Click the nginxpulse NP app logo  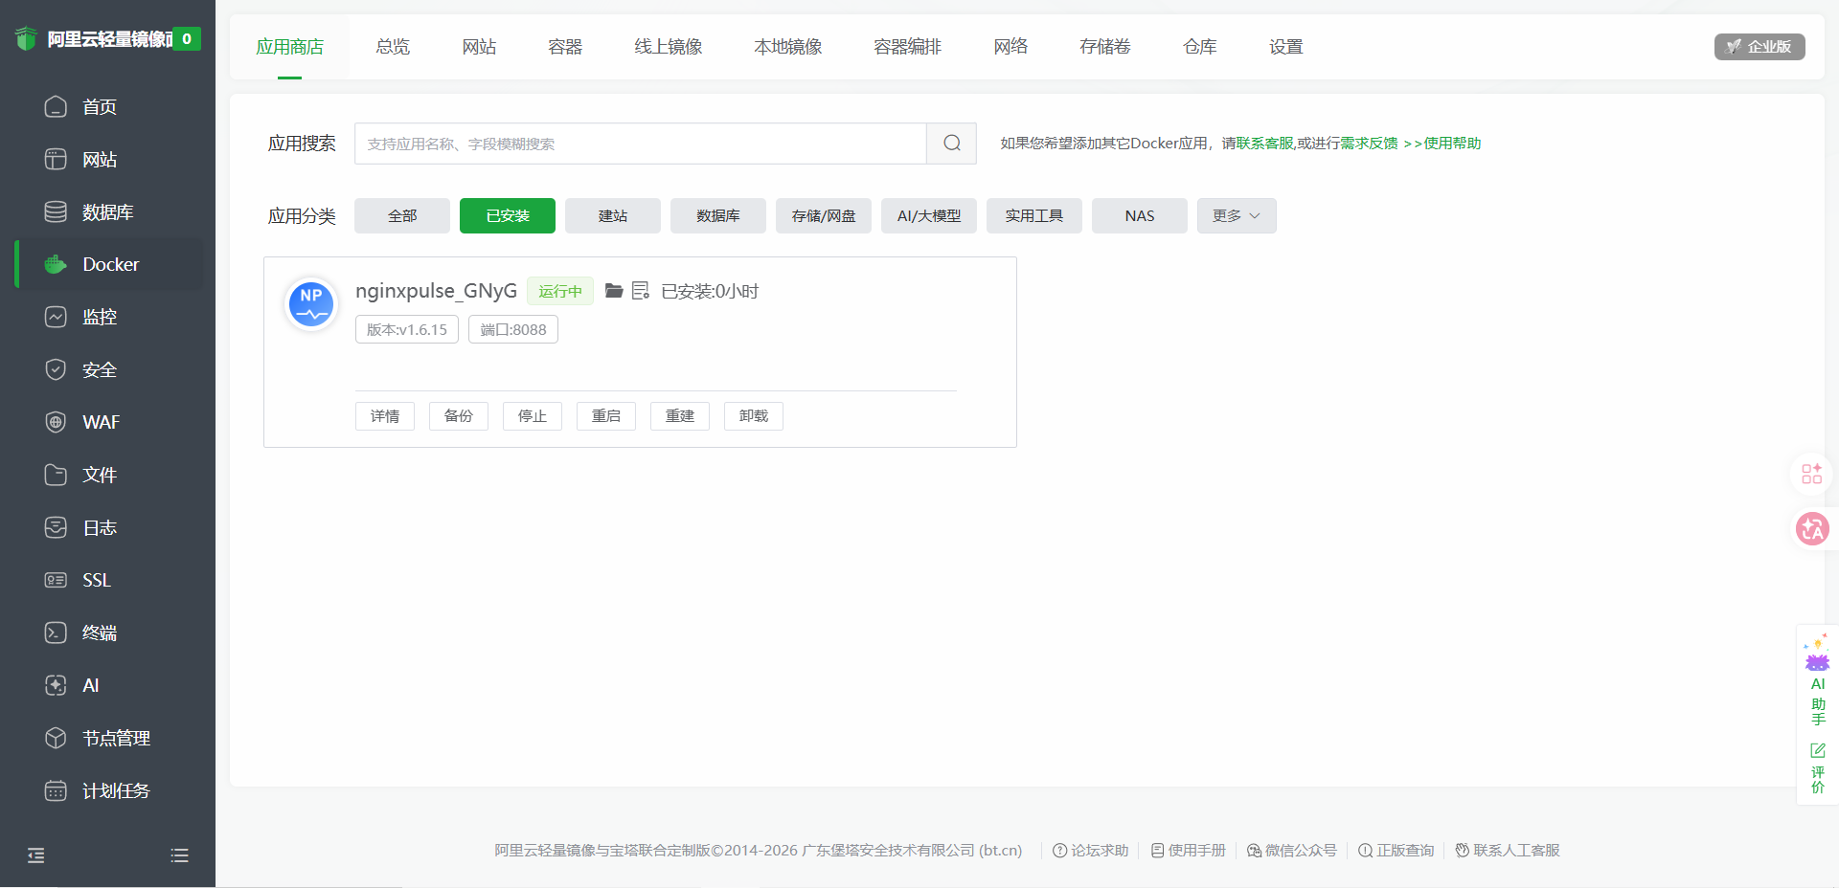(x=311, y=303)
